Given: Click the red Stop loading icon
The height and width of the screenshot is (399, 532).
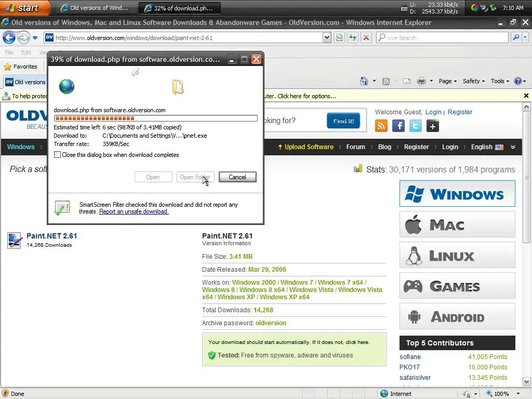Looking at the screenshot, I should (x=366, y=37).
